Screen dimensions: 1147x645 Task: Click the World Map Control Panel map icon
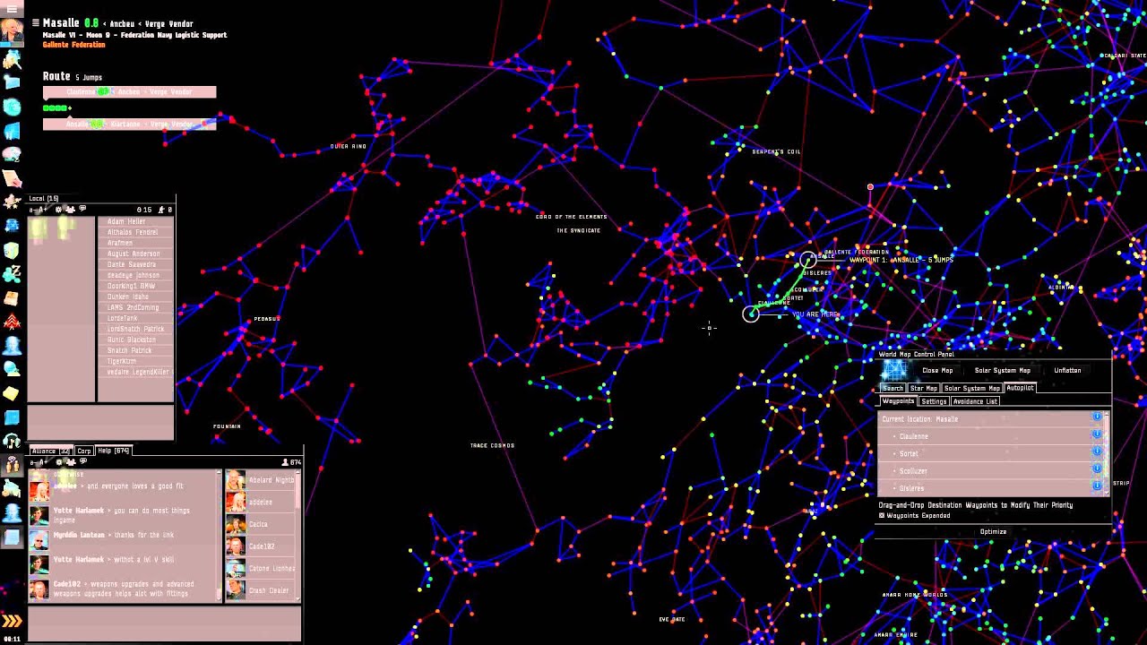pos(894,370)
